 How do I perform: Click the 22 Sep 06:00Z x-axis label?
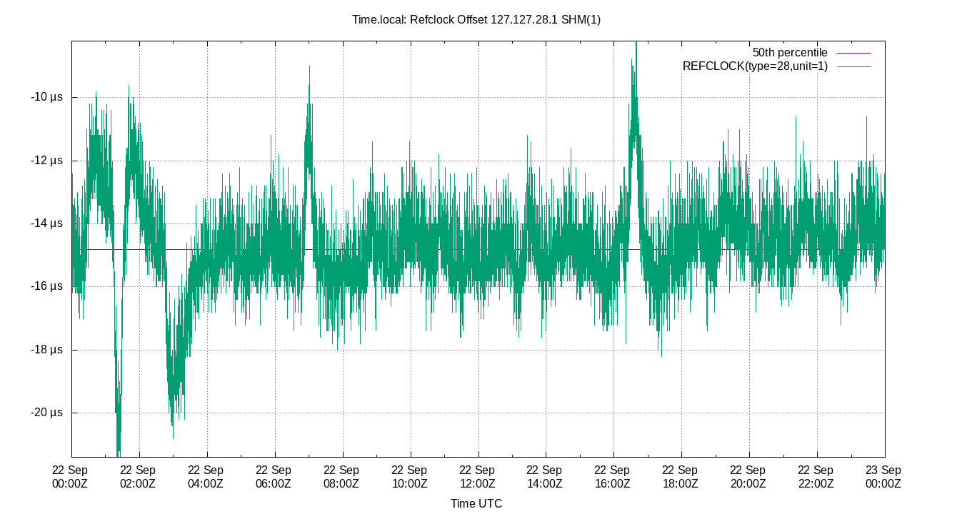pyautogui.click(x=274, y=477)
